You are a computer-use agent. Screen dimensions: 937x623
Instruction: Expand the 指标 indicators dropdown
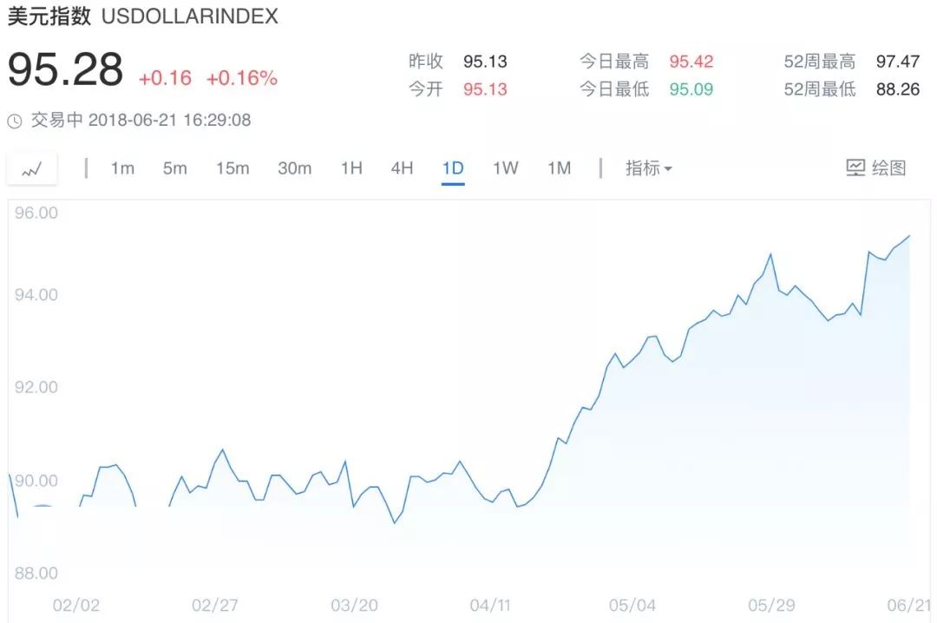[x=648, y=168]
